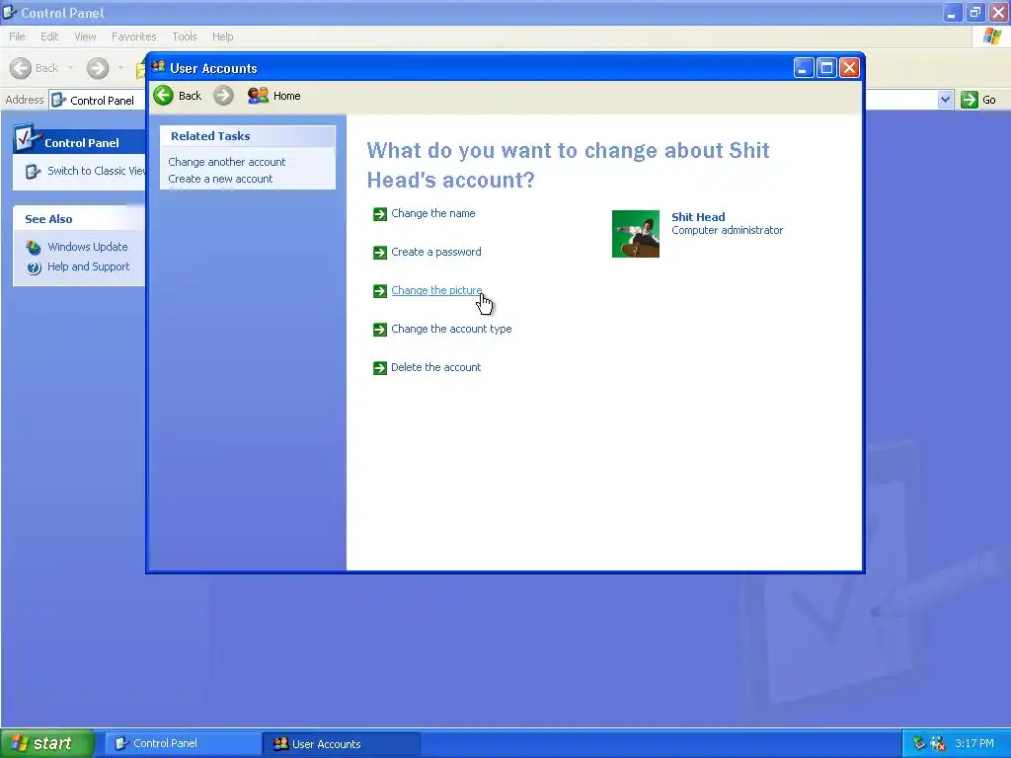Click the arrow icon beside Change the name
1011x758 pixels.
380,214
